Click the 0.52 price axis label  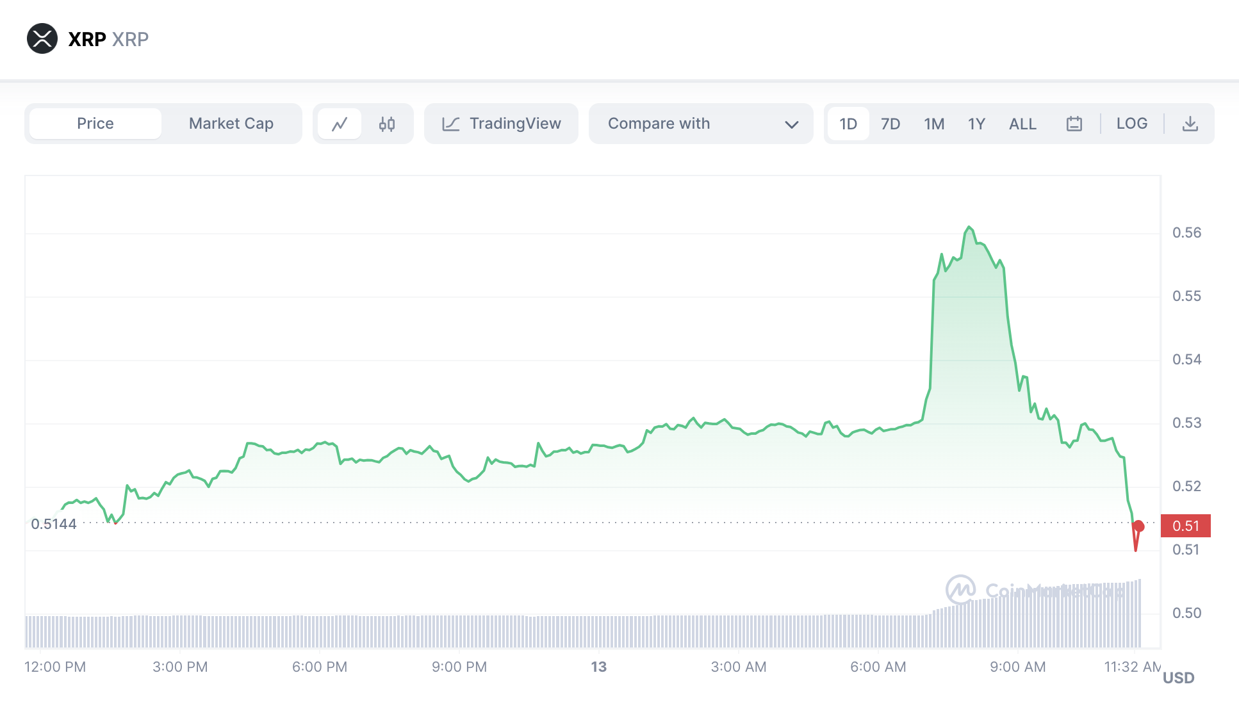tap(1186, 486)
